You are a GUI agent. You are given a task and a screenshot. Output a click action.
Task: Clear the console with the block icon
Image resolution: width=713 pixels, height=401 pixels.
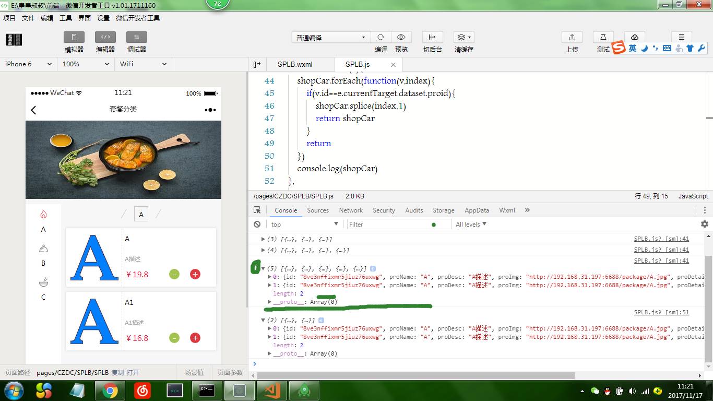[x=257, y=224]
